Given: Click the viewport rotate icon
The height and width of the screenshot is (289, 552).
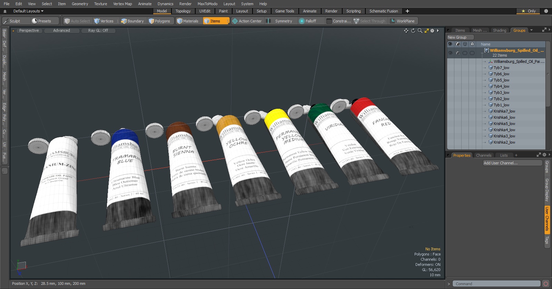Looking at the screenshot, I should click(x=413, y=31).
